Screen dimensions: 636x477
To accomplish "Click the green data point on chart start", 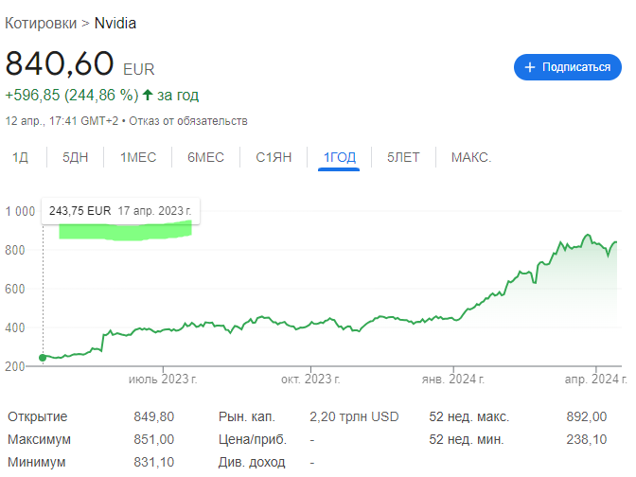I will click(43, 358).
